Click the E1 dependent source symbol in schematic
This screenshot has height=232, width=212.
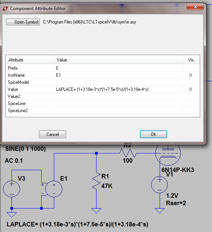[54, 189]
